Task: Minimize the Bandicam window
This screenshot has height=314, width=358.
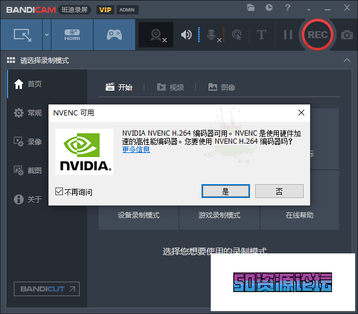Action: [327, 10]
